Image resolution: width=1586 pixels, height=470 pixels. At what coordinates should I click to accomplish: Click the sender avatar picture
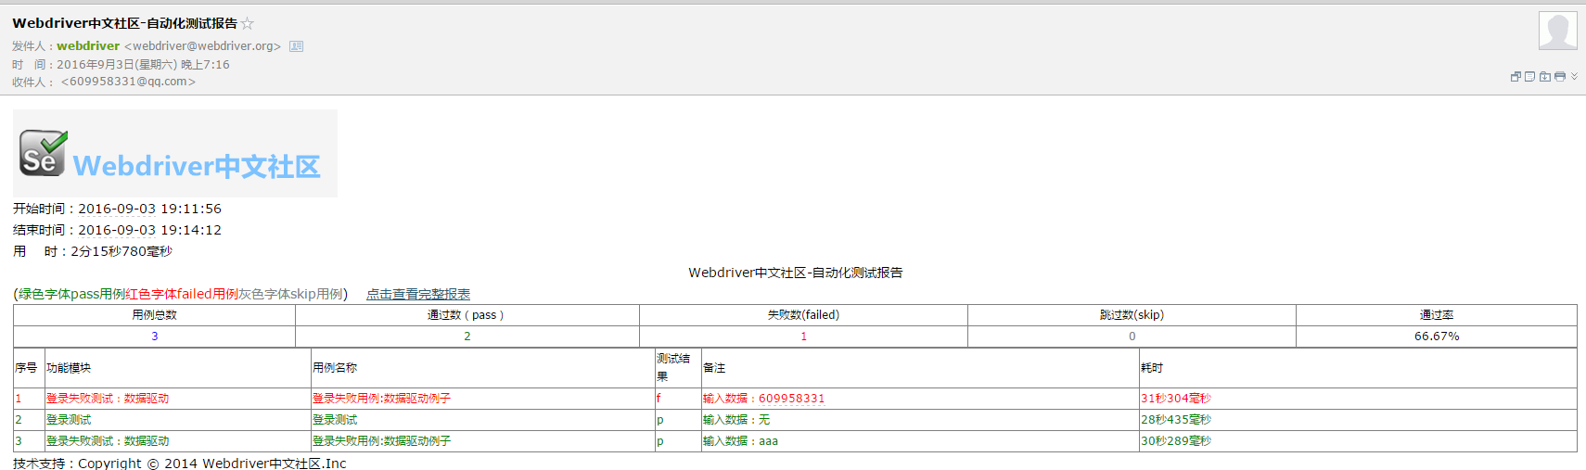pos(1558,31)
